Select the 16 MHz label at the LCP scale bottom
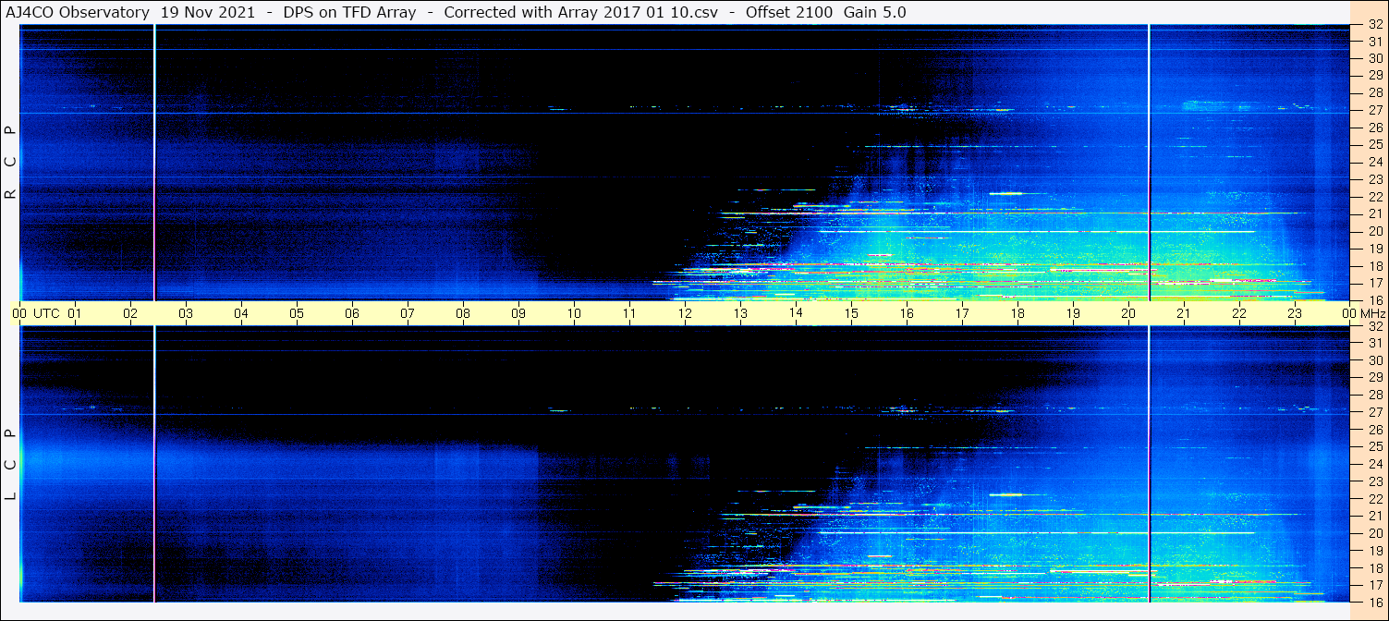 pos(1374,602)
